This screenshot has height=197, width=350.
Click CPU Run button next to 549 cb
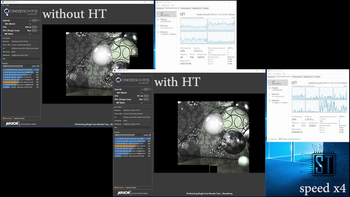coord(34,27)
